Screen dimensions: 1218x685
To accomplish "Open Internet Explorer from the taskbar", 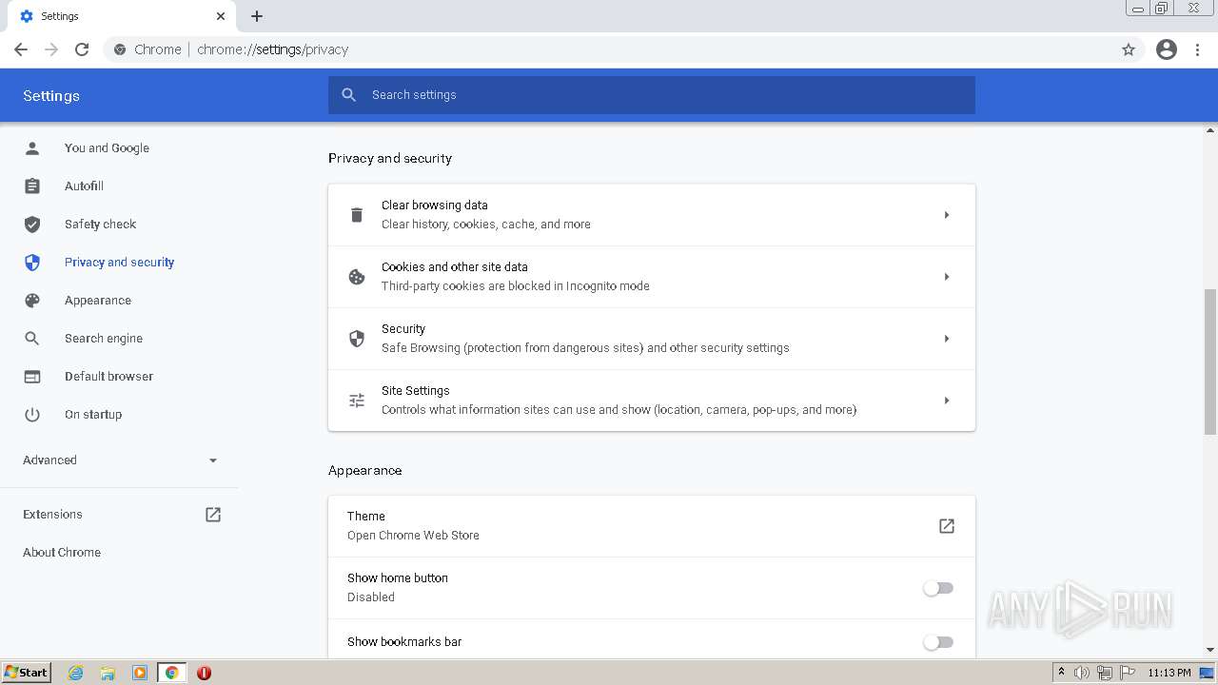I will coord(76,673).
